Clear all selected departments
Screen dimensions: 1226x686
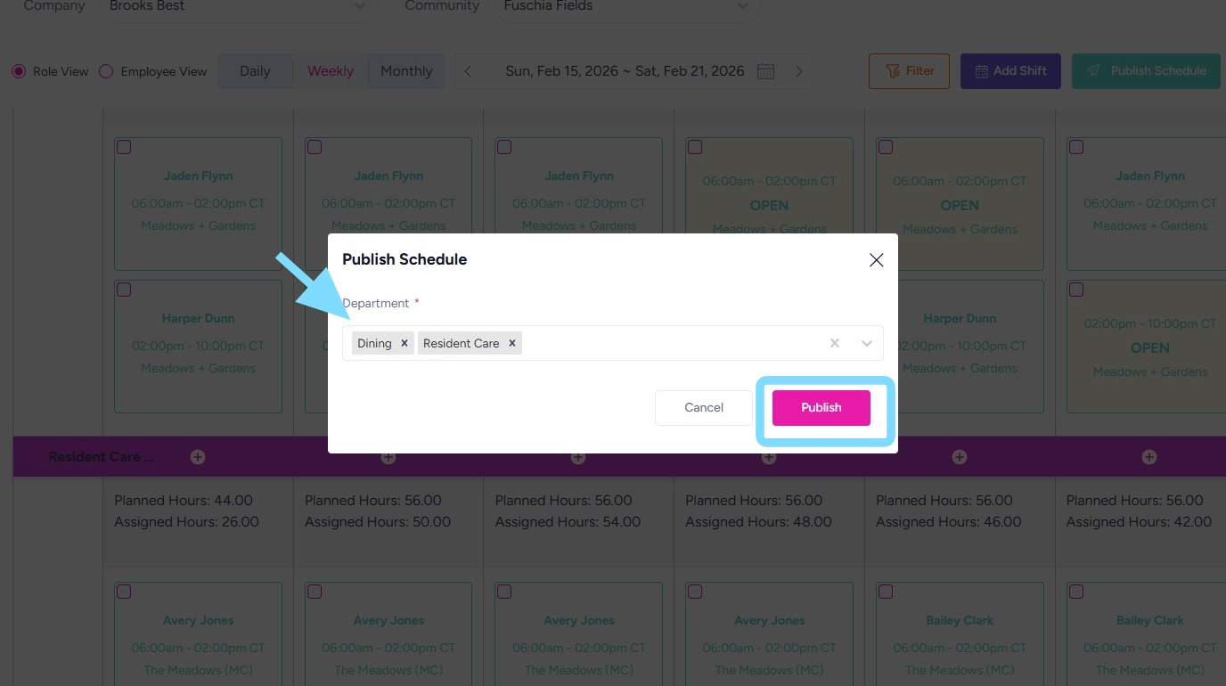835,343
